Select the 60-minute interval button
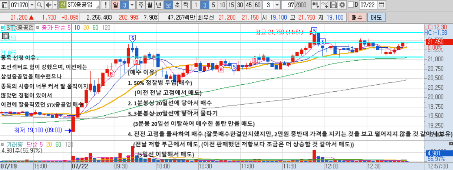The image size is (453, 170). point(258,5)
